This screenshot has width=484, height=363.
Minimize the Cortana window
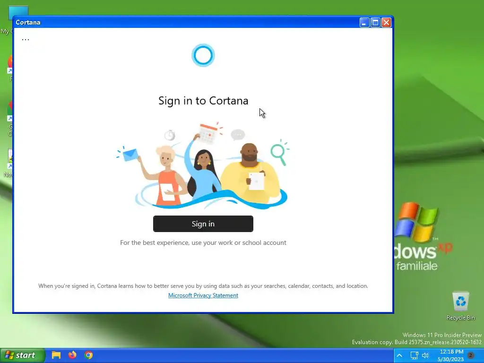coord(364,23)
